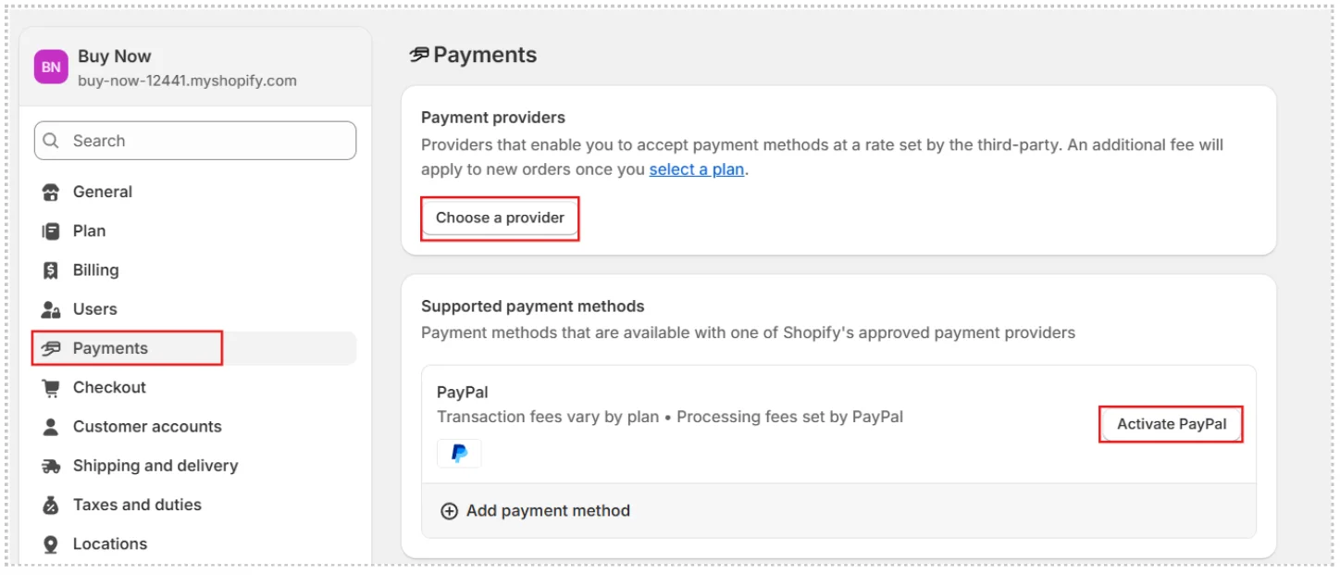Click the plus icon beside Add payment method
1340x575 pixels.
449,510
